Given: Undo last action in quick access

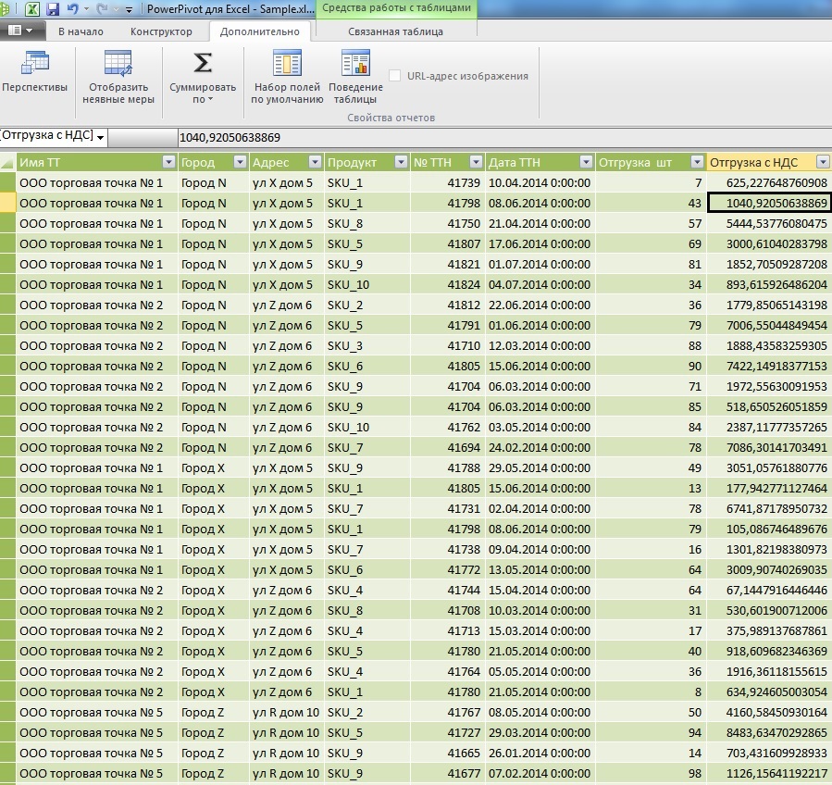Looking at the screenshot, I should click(x=72, y=9).
